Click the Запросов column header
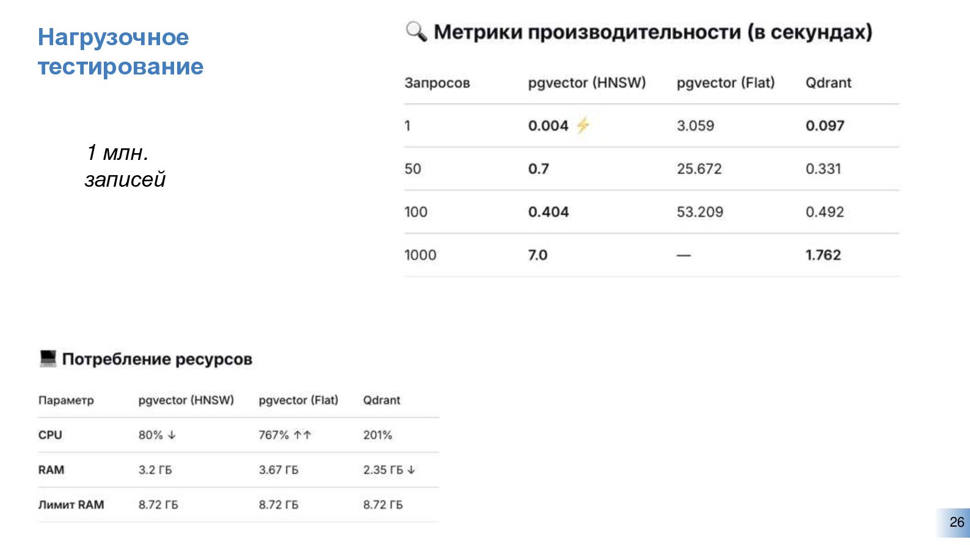 (437, 83)
